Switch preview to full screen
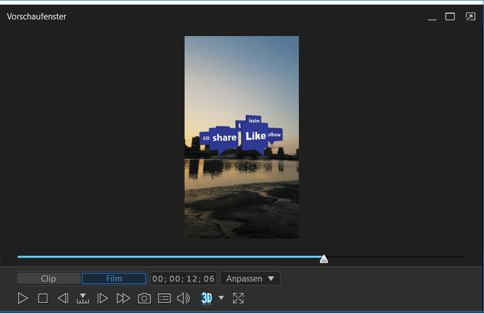484x313 pixels. tap(238, 298)
